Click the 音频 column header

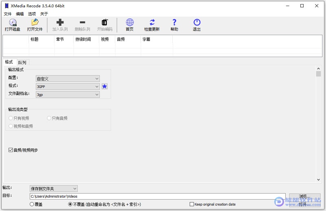click(x=128, y=39)
